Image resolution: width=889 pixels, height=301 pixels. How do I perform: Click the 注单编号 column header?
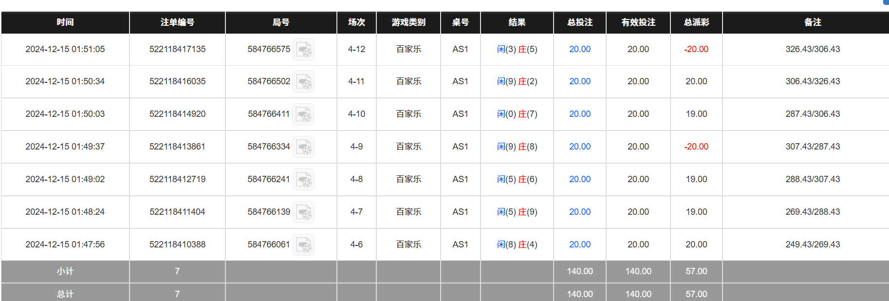click(x=177, y=22)
